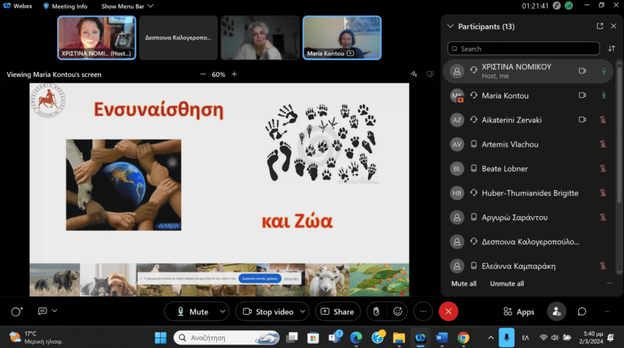Click Mute all

pyautogui.click(x=464, y=283)
